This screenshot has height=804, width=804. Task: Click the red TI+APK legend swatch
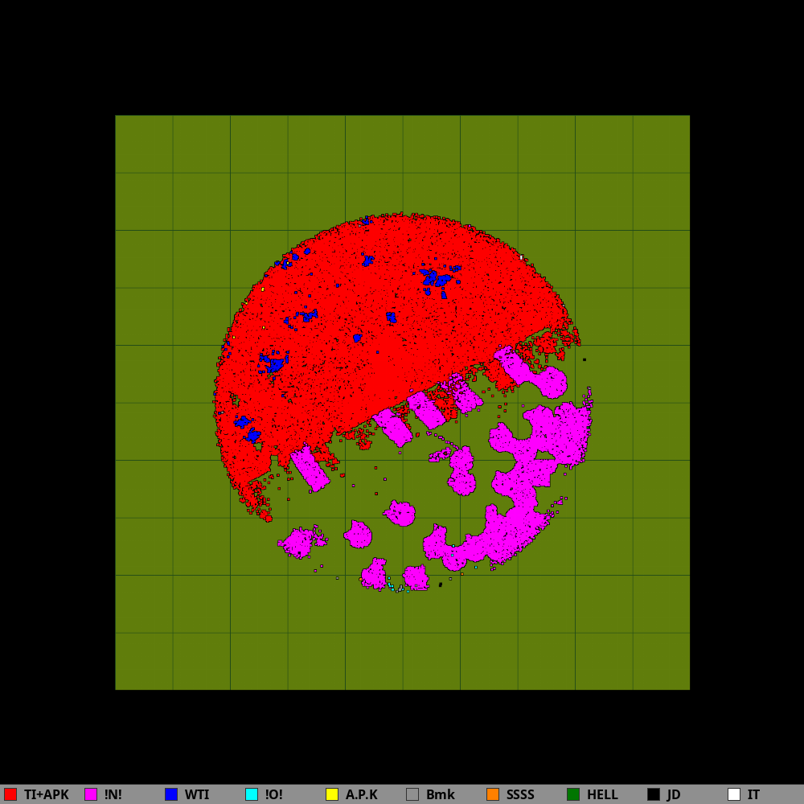pos(10,794)
